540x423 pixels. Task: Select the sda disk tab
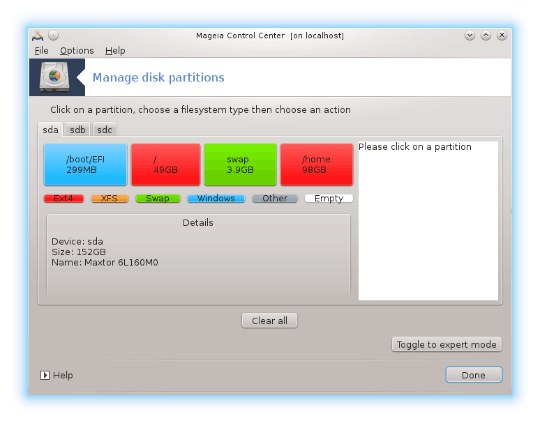tap(50, 130)
